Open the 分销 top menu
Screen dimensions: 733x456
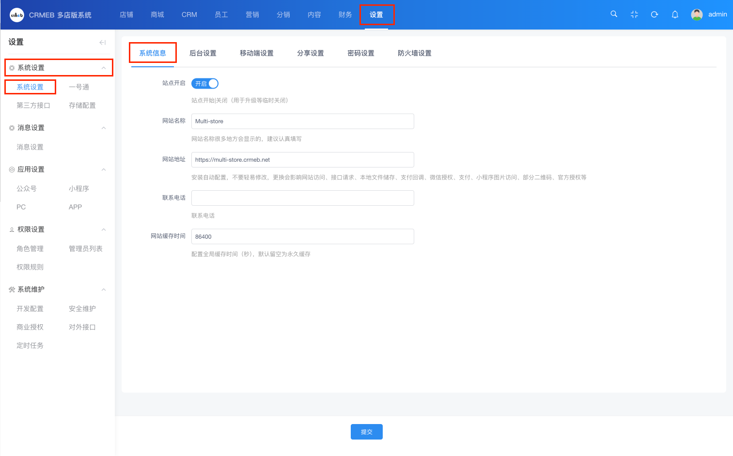click(x=283, y=15)
